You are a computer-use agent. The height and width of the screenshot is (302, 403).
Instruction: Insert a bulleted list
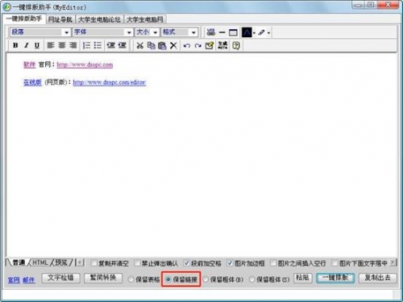(x=98, y=45)
